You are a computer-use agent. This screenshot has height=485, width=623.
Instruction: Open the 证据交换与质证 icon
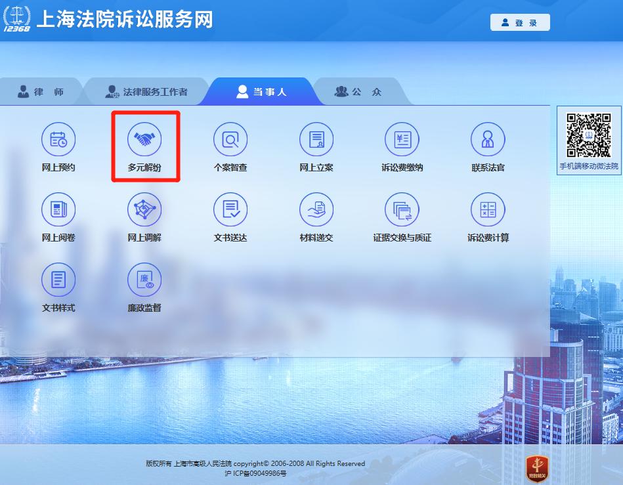click(402, 210)
